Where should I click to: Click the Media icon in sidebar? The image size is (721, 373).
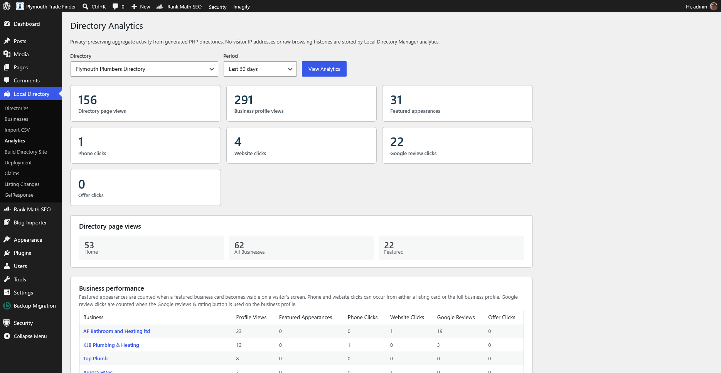pyautogui.click(x=7, y=54)
